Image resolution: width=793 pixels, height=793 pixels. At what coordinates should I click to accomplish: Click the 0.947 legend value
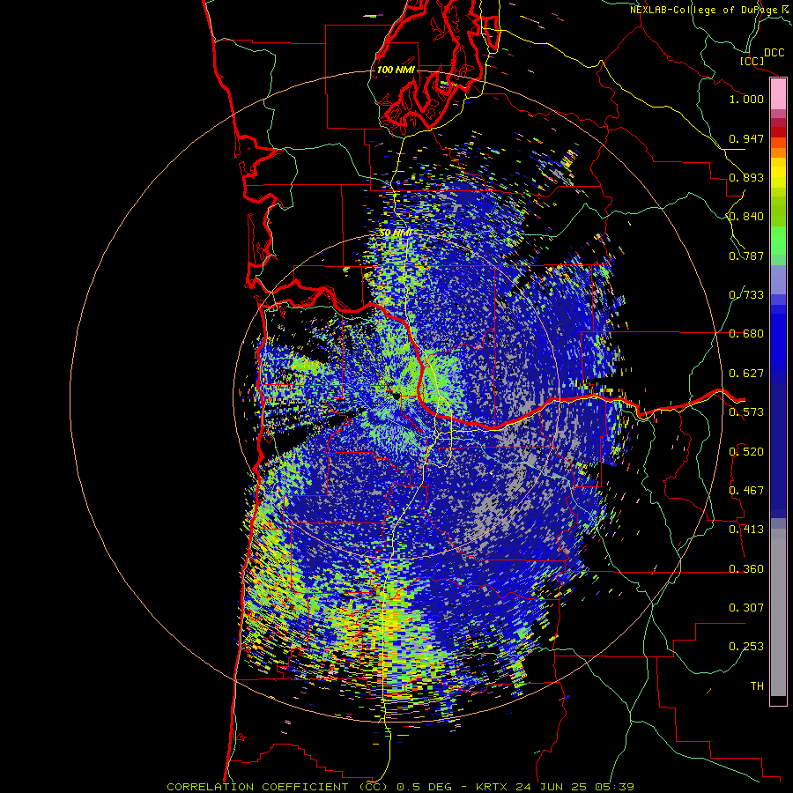click(x=746, y=138)
